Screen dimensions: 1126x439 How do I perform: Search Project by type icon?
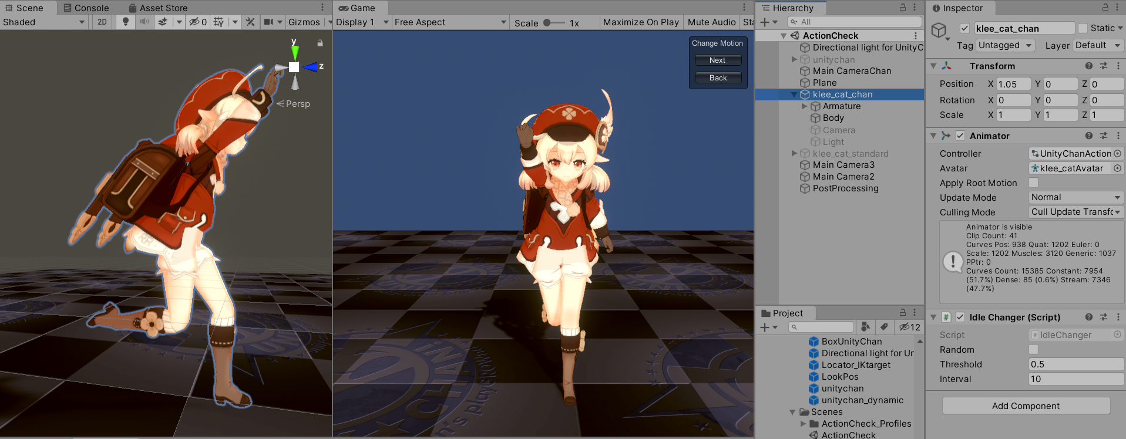pyautogui.click(x=865, y=327)
